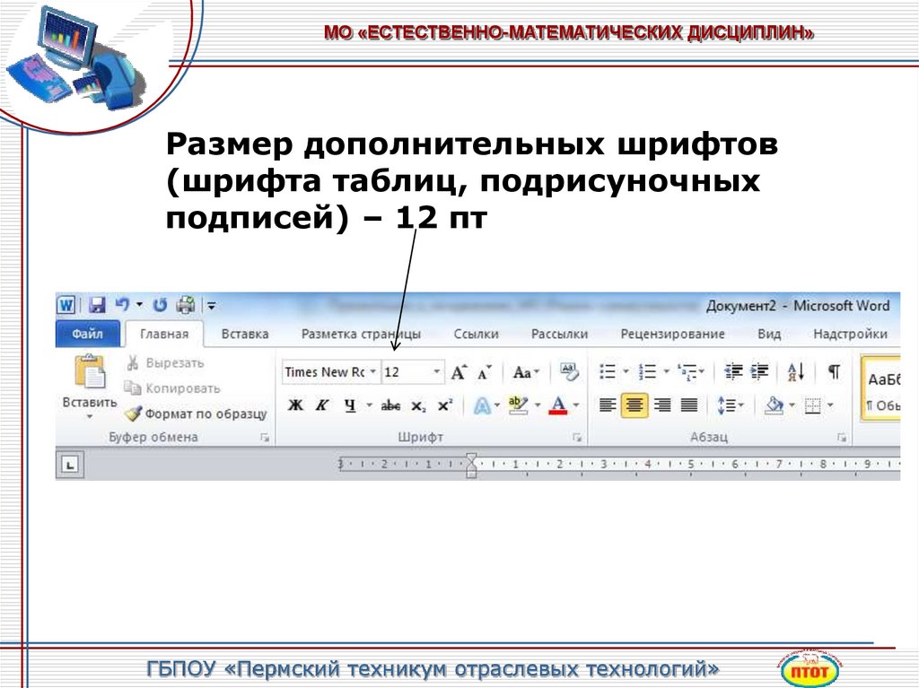
Task: Clear formatting with the eraser icon
Action: click(x=568, y=371)
